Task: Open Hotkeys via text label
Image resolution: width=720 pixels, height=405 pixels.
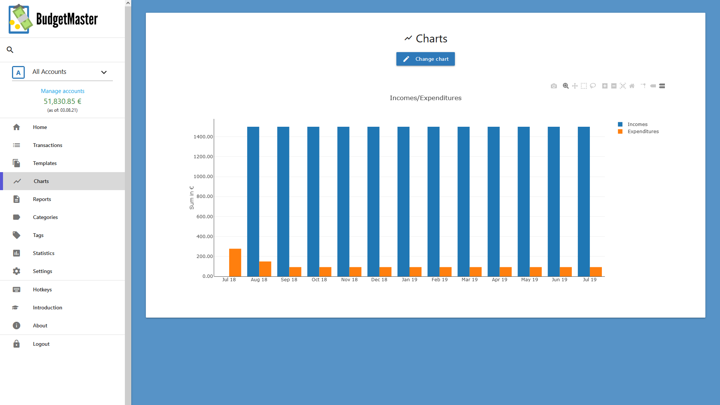Action: [42, 289]
